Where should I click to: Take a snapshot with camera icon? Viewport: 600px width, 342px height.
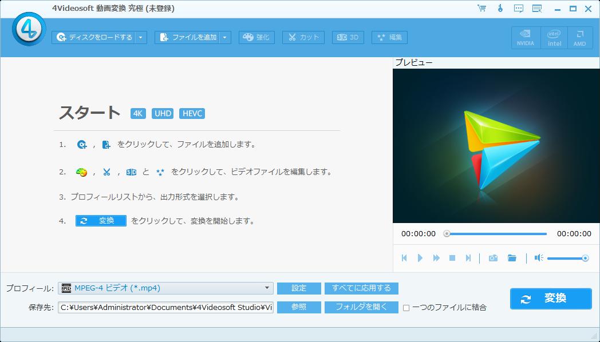[494, 259]
